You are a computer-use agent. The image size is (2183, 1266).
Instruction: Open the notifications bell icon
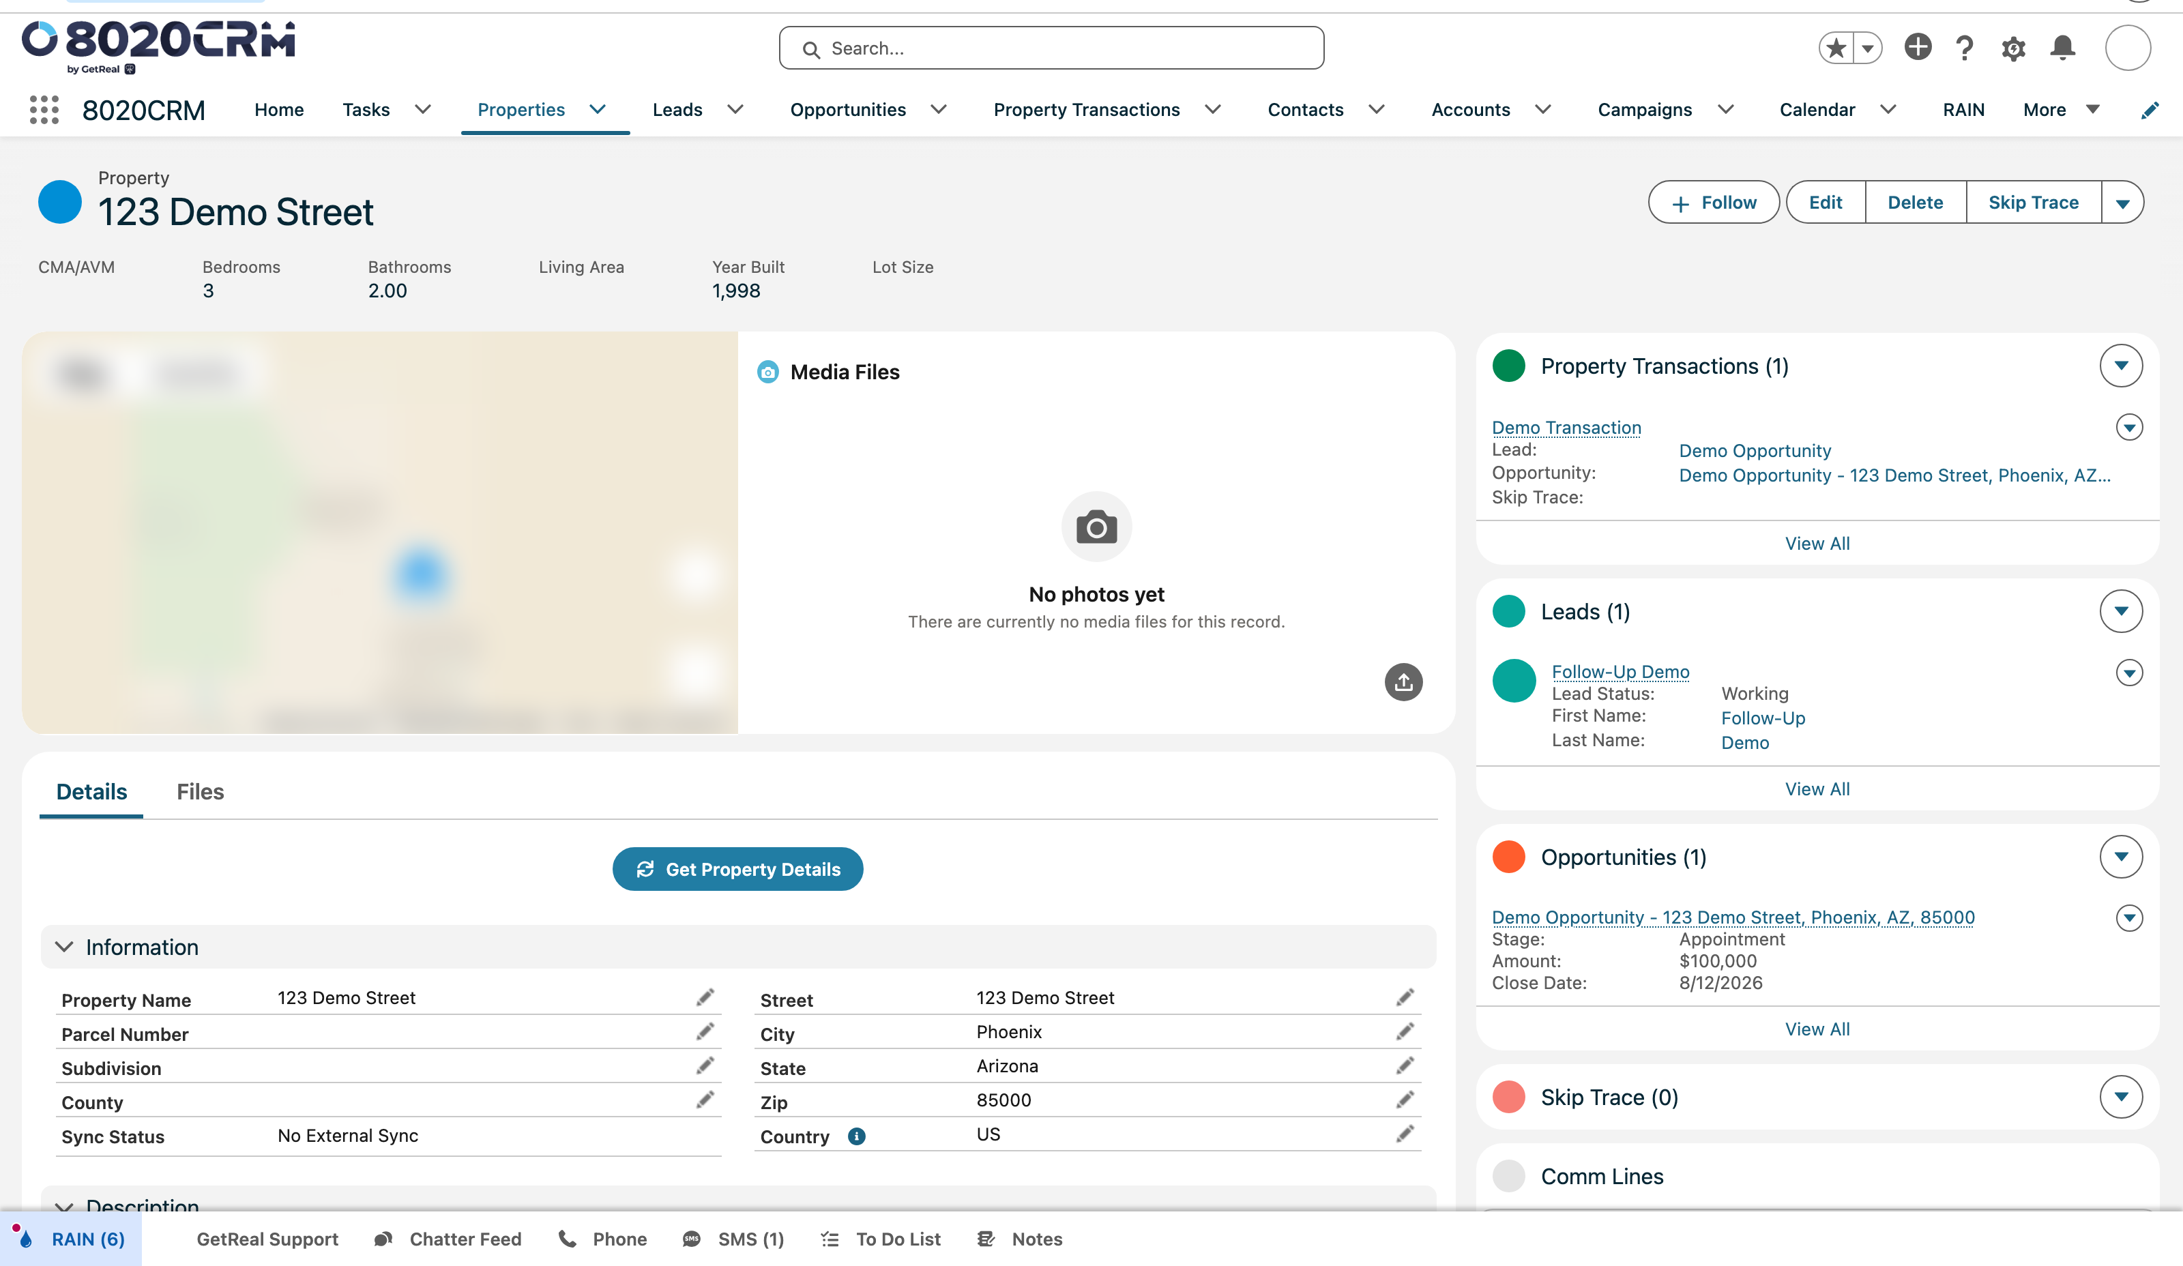pyautogui.click(x=2062, y=48)
